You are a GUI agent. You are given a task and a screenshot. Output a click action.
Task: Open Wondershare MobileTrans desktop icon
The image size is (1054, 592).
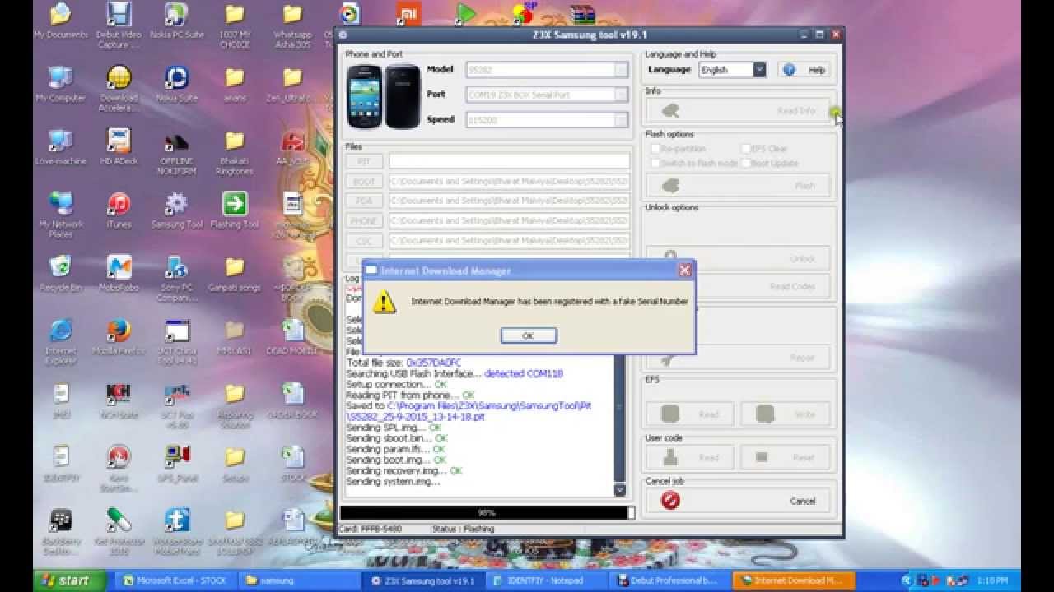[176, 532]
